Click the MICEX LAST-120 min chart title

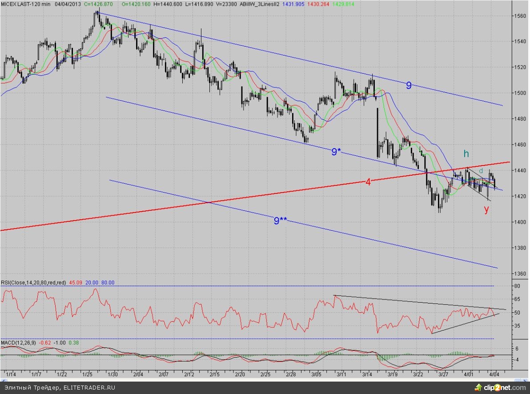tap(26, 4)
